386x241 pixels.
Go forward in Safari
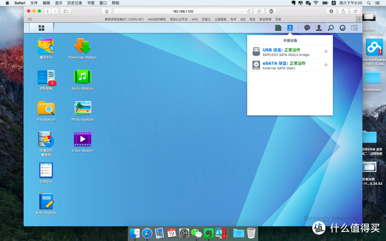click(x=55, y=11)
